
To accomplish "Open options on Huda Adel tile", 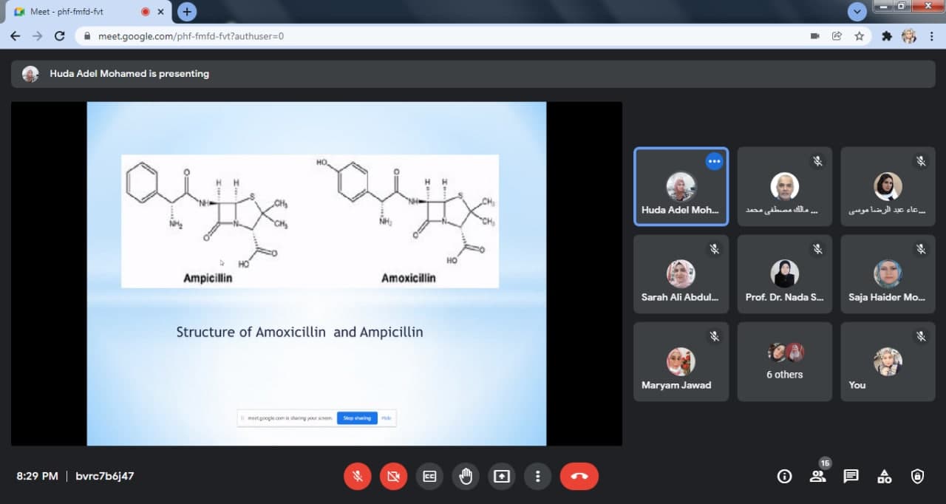I will 714,162.
